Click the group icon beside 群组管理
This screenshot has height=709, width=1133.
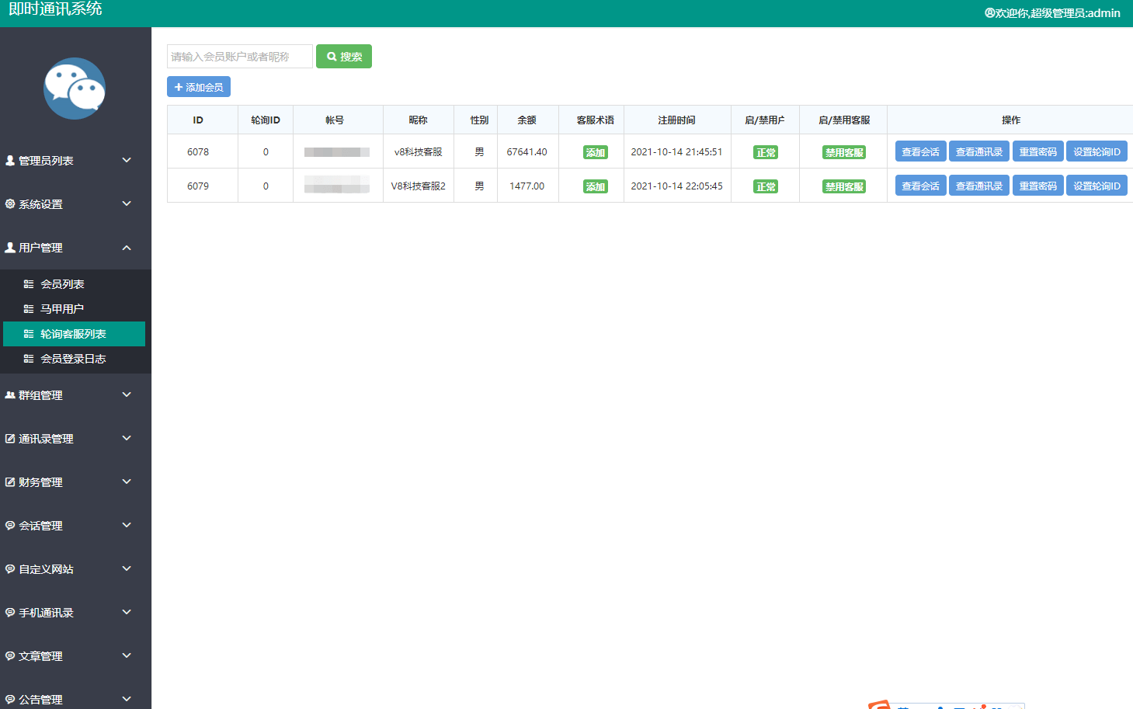tap(10, 395)
